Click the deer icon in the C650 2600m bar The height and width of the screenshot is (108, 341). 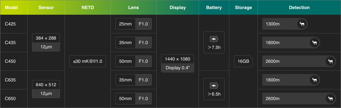[x=330, y=99]
